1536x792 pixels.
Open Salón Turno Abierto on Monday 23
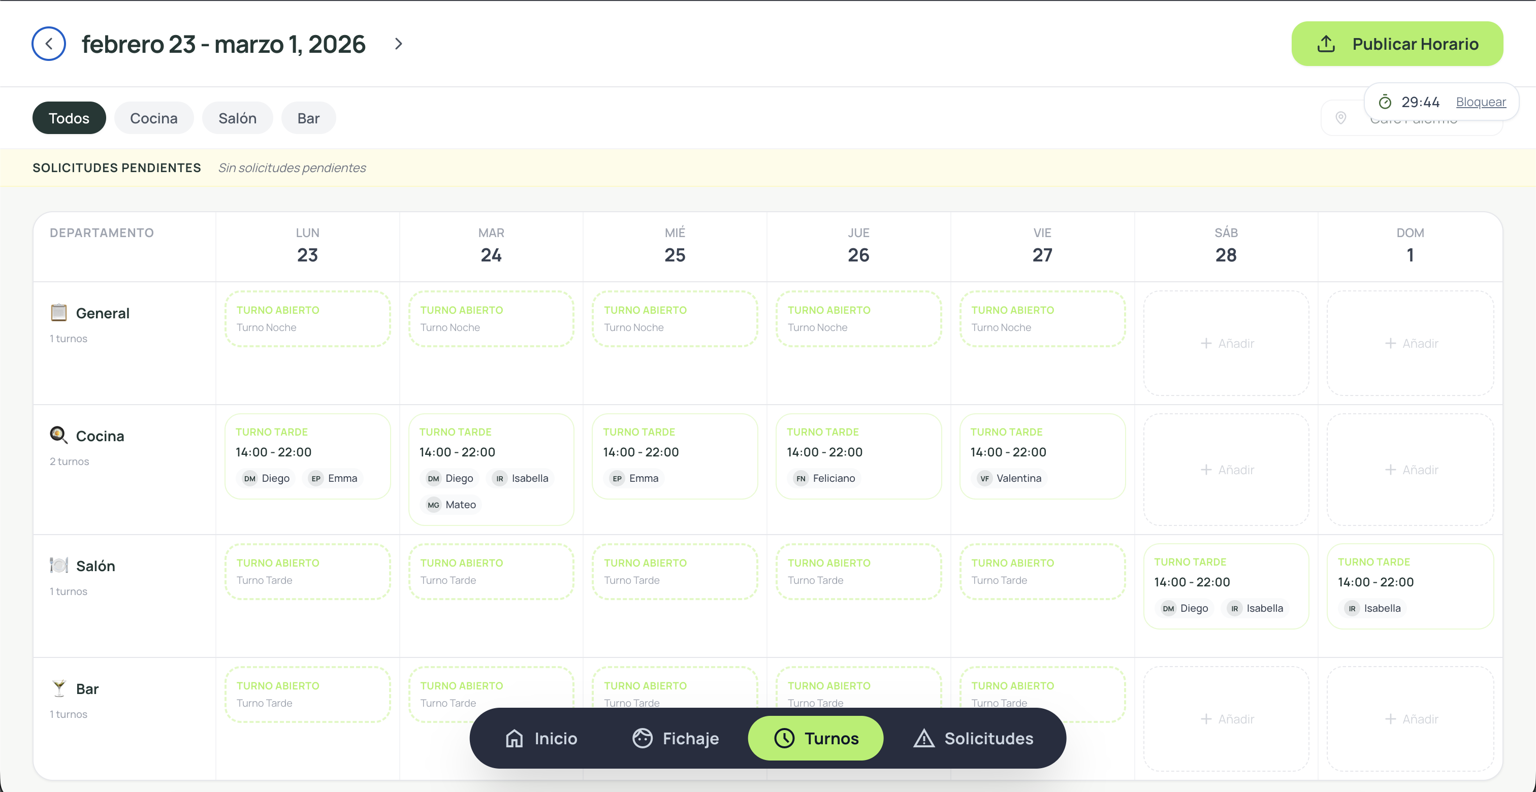[307, 572]
